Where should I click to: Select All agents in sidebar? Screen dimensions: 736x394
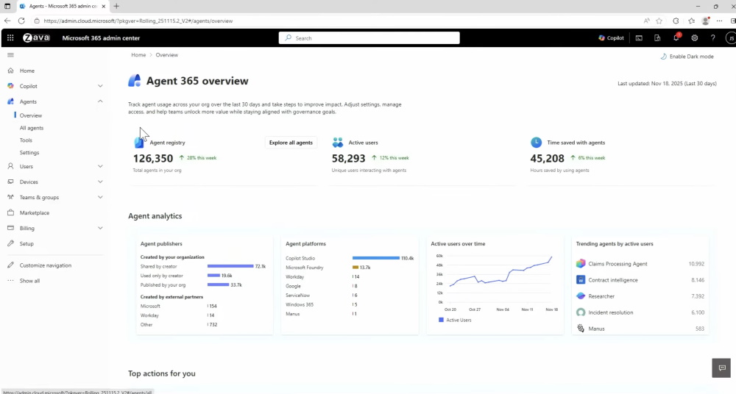(32, 128)
